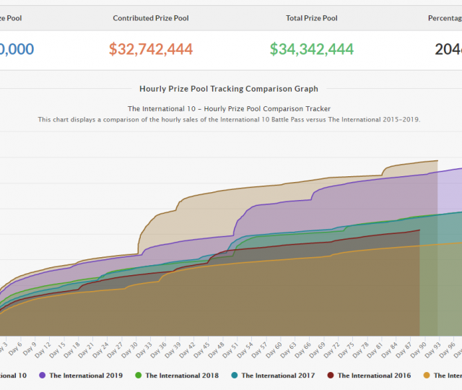The image size is (462, 390).
Task: Toggle The International 2017 legend text
Action: coord(278,376)
